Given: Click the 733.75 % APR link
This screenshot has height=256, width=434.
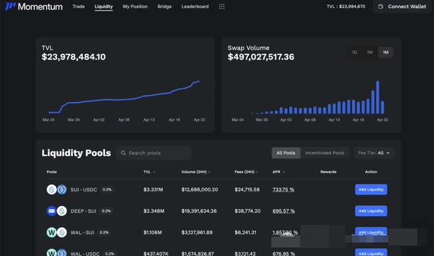Looking at the screenshot, I should pyautogui.click(x=283, y=189).
